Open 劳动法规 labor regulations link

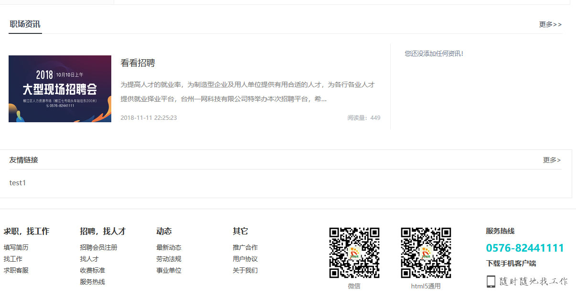(x=169, y=259)
